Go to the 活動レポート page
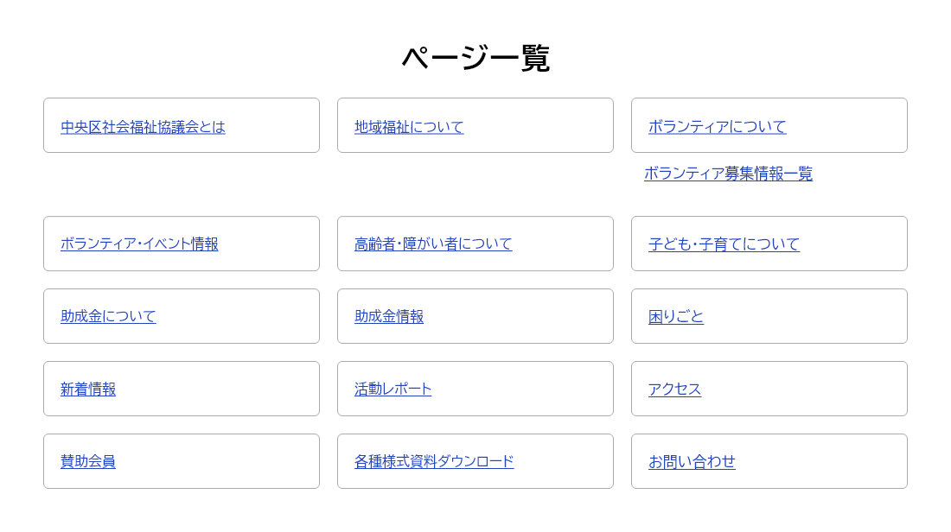Image resolution: width=951 pixels, height=532 pixels. point(393,389)
